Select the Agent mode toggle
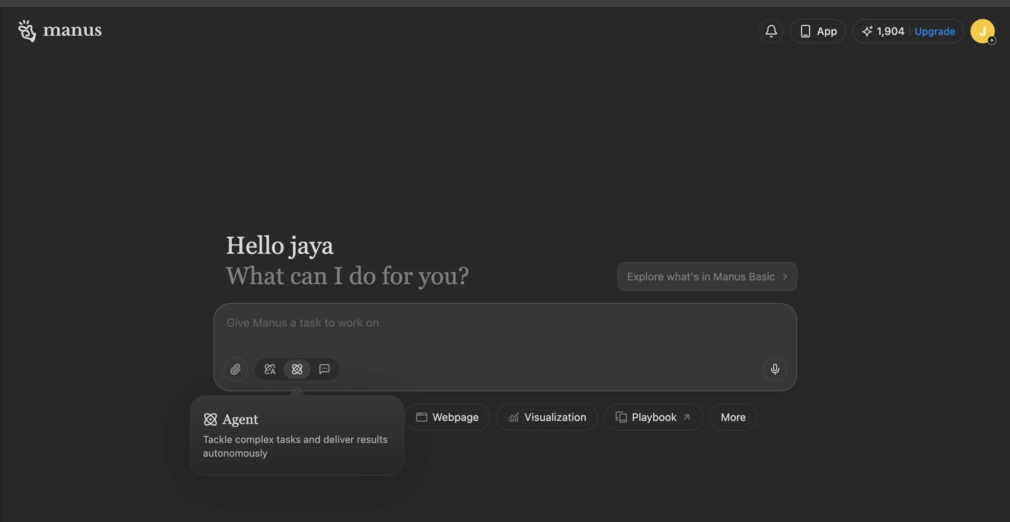This screenshot has height=522, width=1010. click(297, 369)
